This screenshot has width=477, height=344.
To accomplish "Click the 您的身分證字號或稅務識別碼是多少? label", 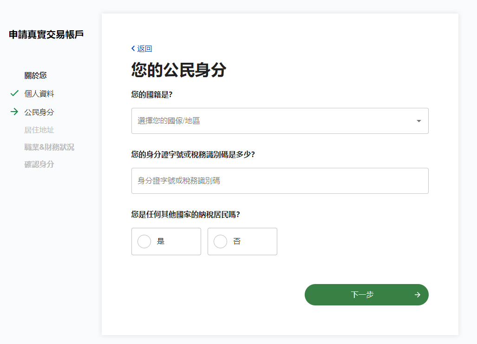I will 193,155.
